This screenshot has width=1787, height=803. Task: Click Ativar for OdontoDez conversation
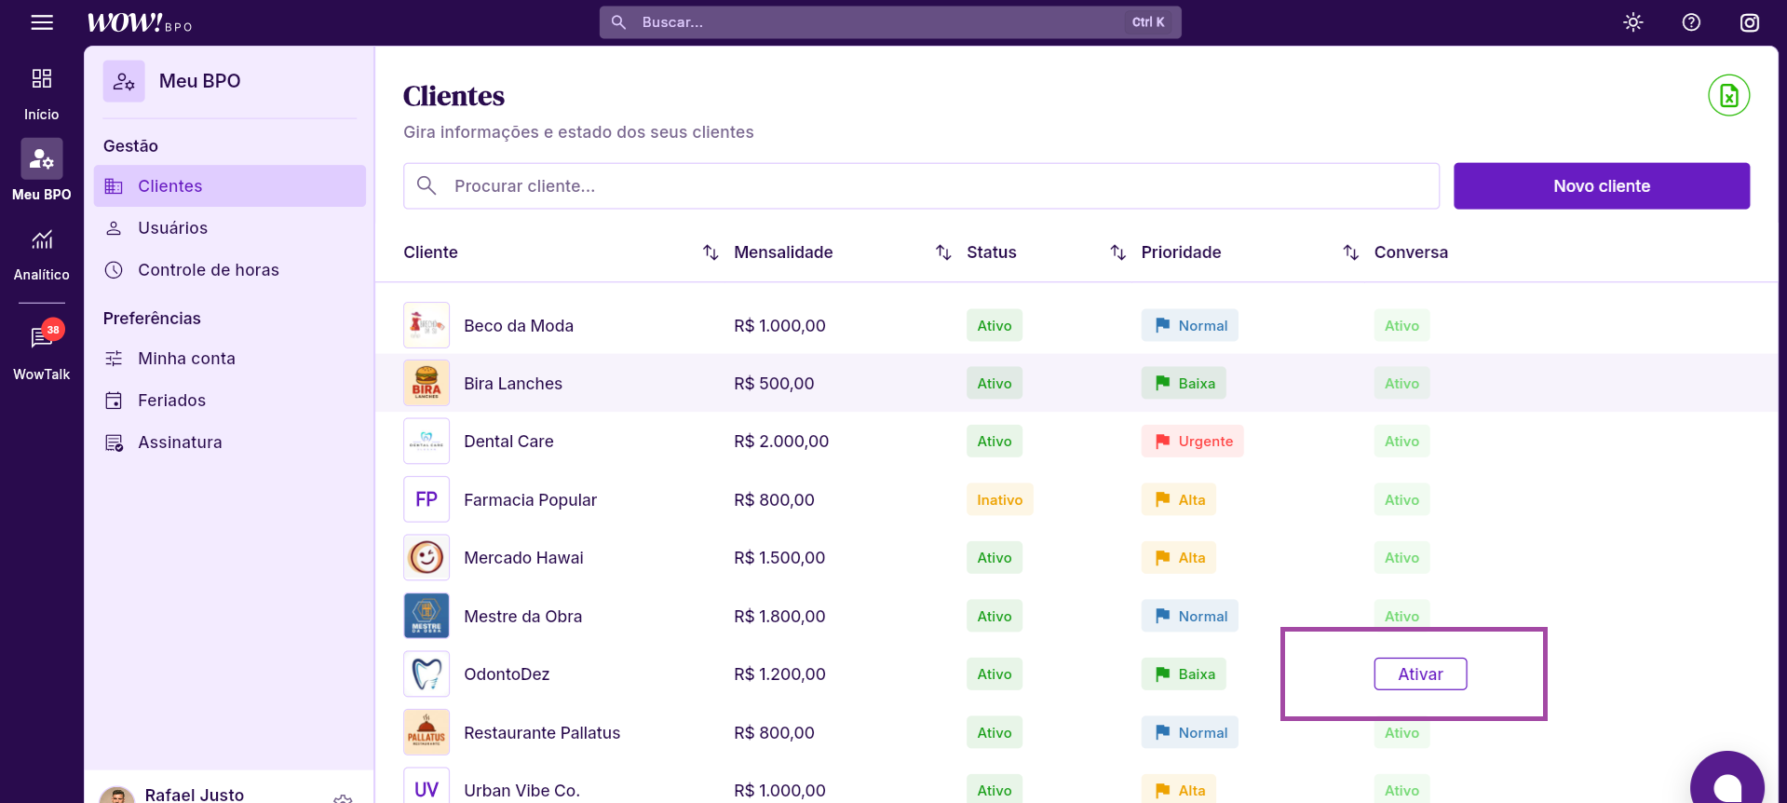pyautogui.click(x=1420, y=674)
